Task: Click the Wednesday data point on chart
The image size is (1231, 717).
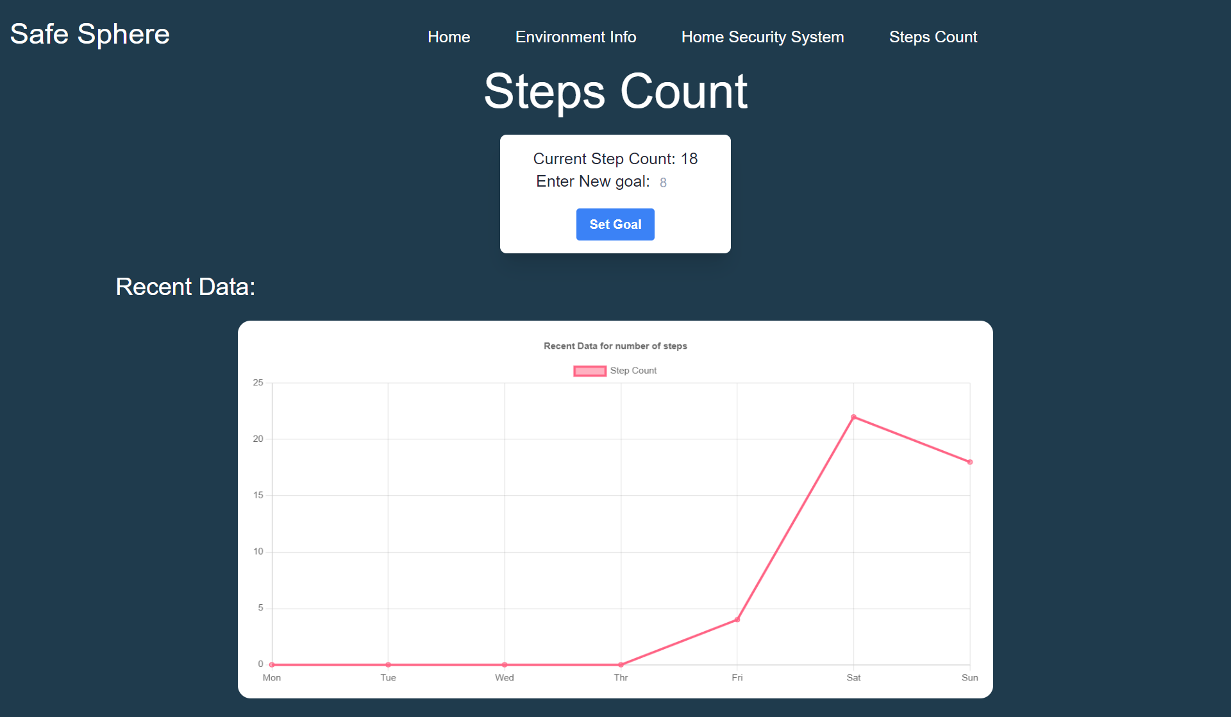Action: coord(505,664)
